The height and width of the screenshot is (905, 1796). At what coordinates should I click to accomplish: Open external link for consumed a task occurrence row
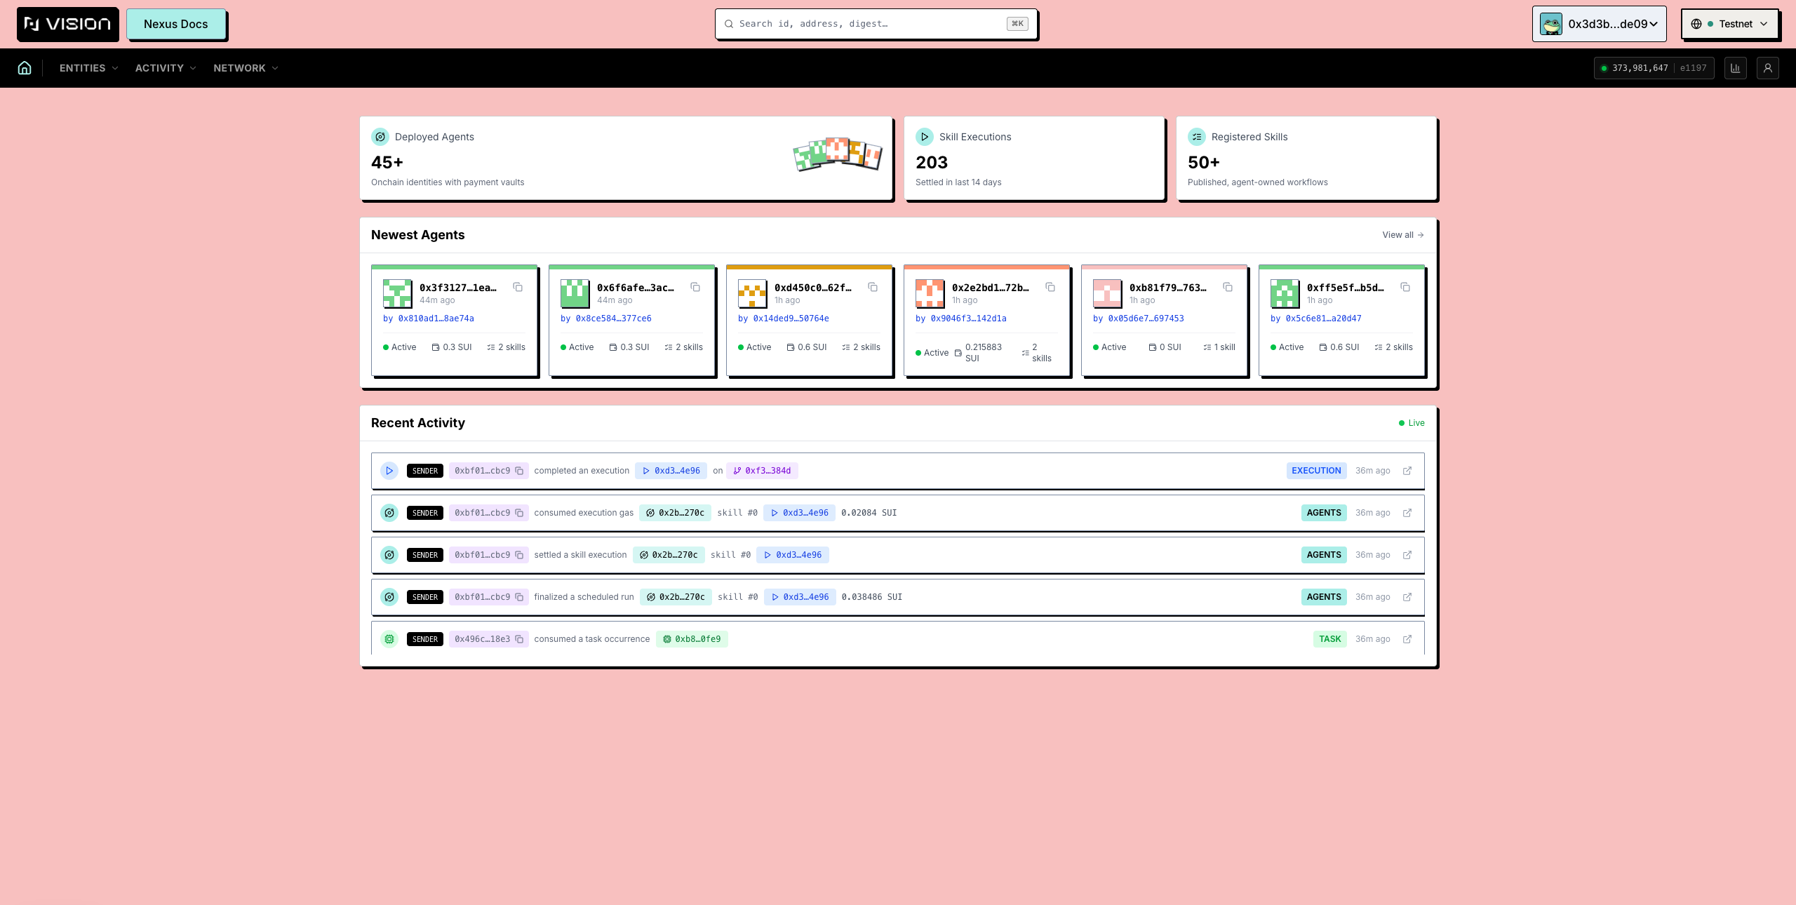pyautogui.click(x=1407, y=639)
